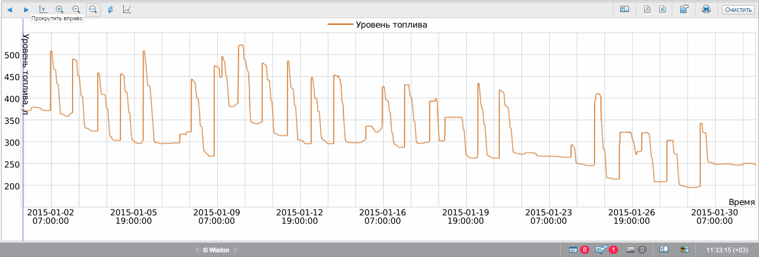Toggle the Уровень топлива series in the legend

pyautogui.click(x=391, y=24)
